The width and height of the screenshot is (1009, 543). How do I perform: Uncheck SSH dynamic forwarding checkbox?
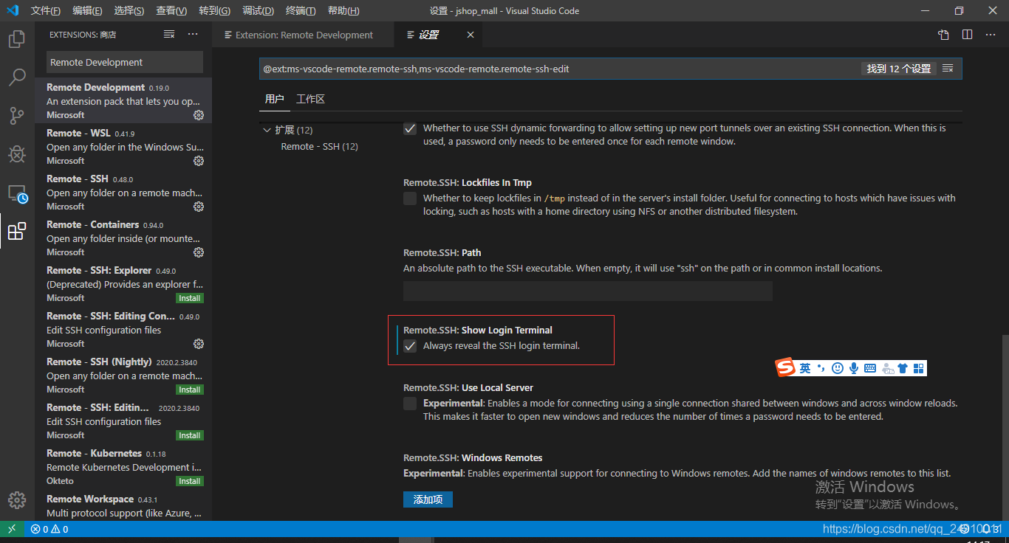click(410, 128)
